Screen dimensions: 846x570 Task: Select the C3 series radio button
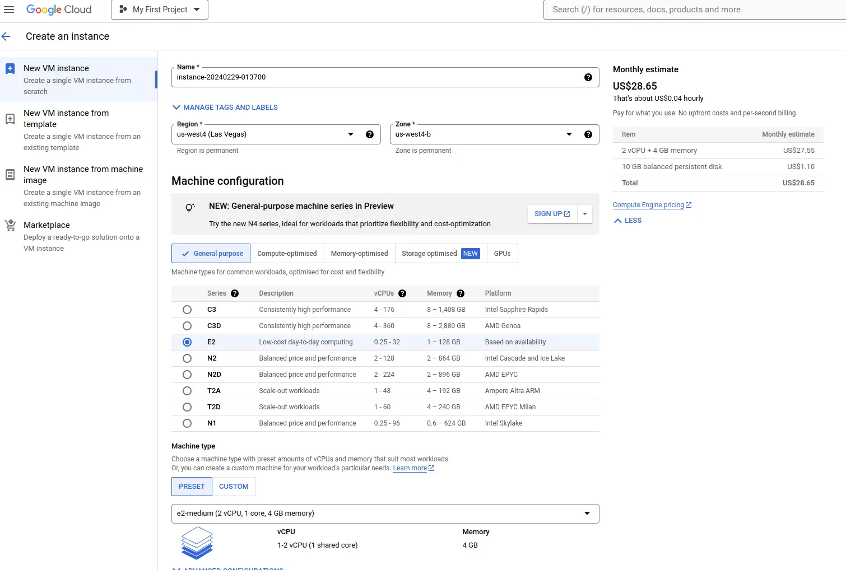click(187, 310)
